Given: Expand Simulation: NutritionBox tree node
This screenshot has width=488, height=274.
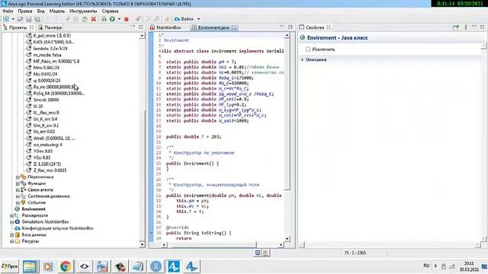Looking at the screenshot, I should tap(12, 221).
